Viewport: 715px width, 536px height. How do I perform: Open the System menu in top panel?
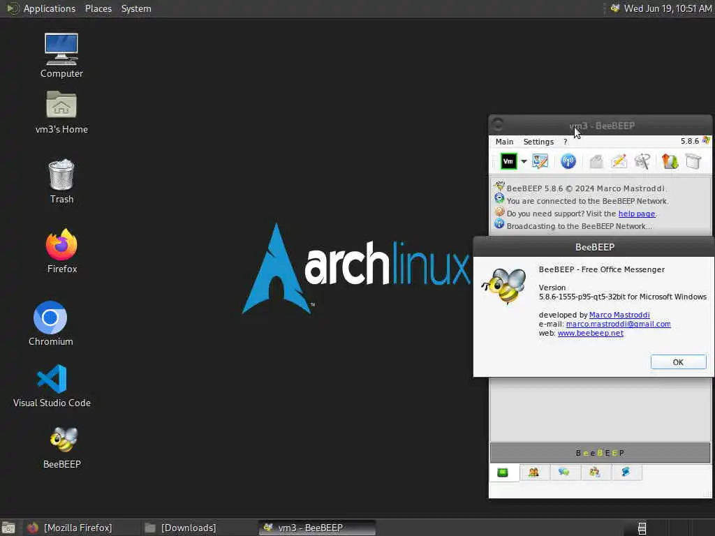pos(136,8)
